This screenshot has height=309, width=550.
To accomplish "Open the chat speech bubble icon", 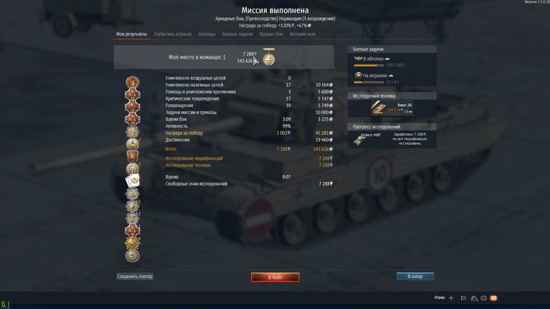I will pos(483,298).
